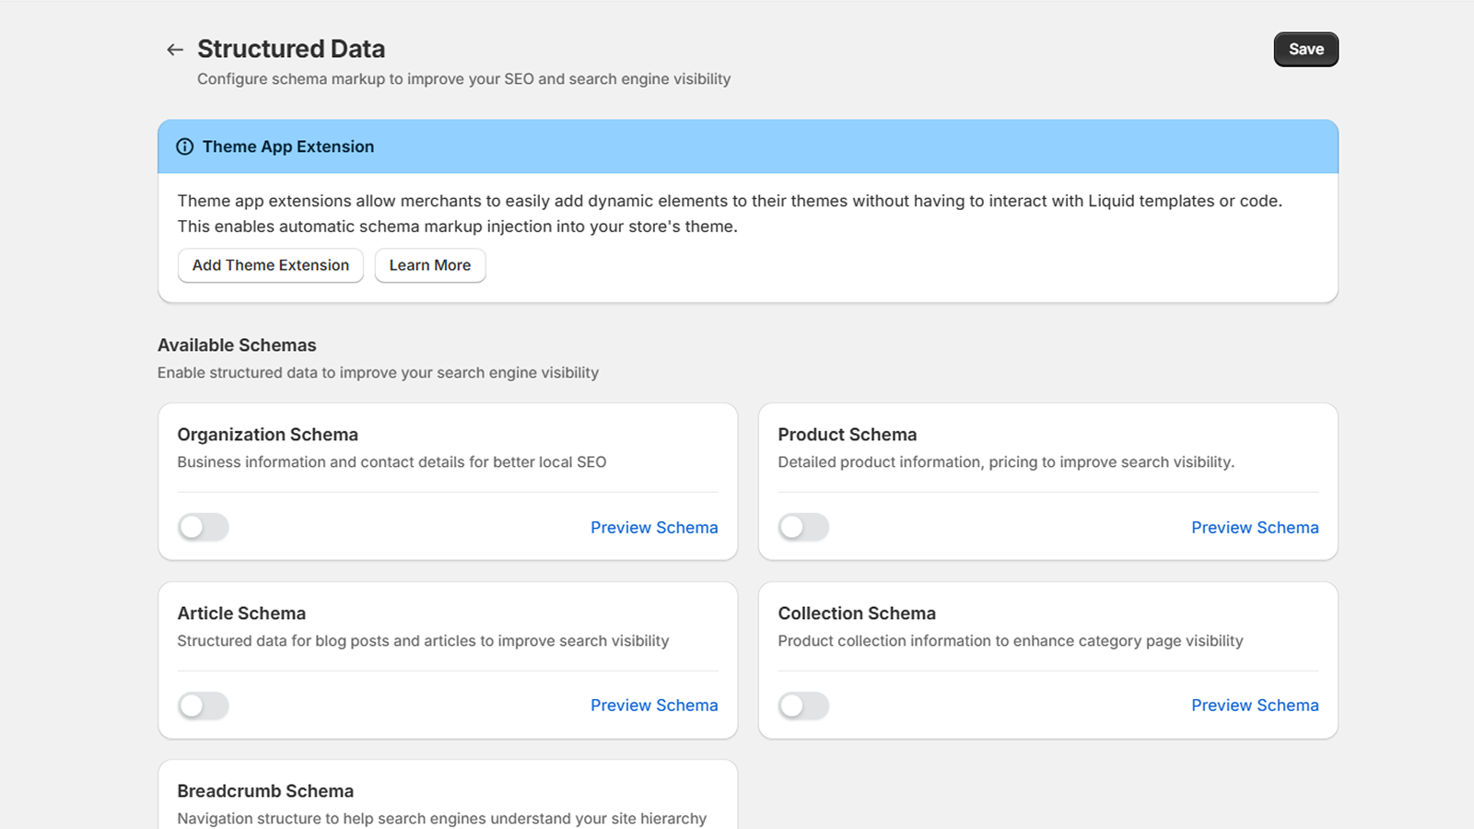Preview the Organization Schema markup
The image size is (1474, 829).
(654, 527)
